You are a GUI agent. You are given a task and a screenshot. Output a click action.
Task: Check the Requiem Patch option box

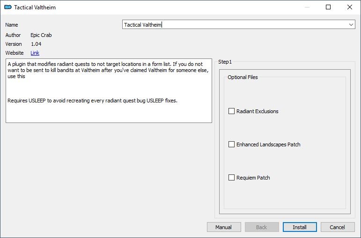[x=231, y=178]
